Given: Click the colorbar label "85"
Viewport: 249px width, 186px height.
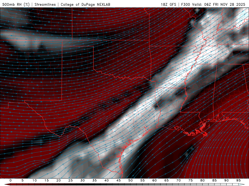Looking at the screenshot, I should point(214,180).
